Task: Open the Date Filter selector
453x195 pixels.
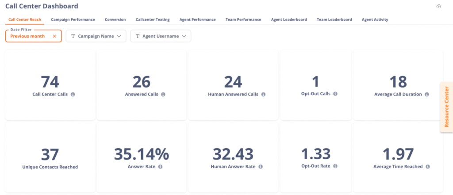Action: coord(28,36)
